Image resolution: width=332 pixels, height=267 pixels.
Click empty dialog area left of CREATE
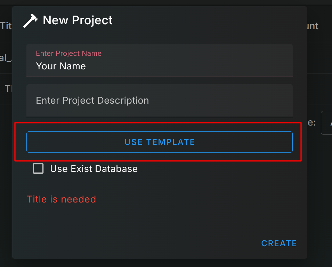pos(139,243)
